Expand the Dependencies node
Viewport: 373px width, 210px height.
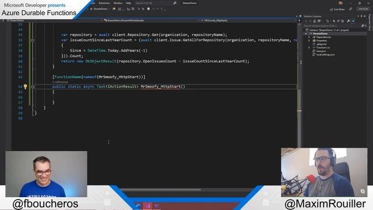(309, 37)
